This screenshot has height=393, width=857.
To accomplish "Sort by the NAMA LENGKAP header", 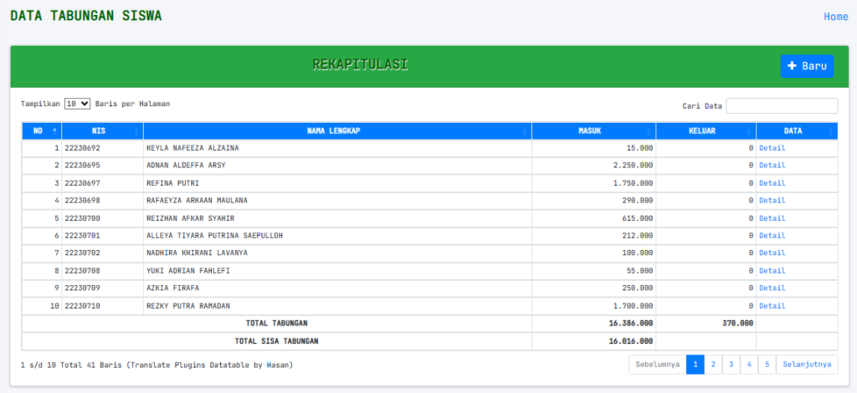I will [x=337, y=130].
